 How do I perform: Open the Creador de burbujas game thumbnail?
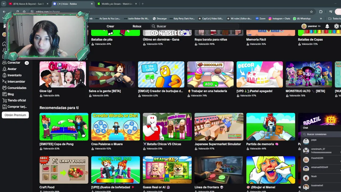pos(161,74)
